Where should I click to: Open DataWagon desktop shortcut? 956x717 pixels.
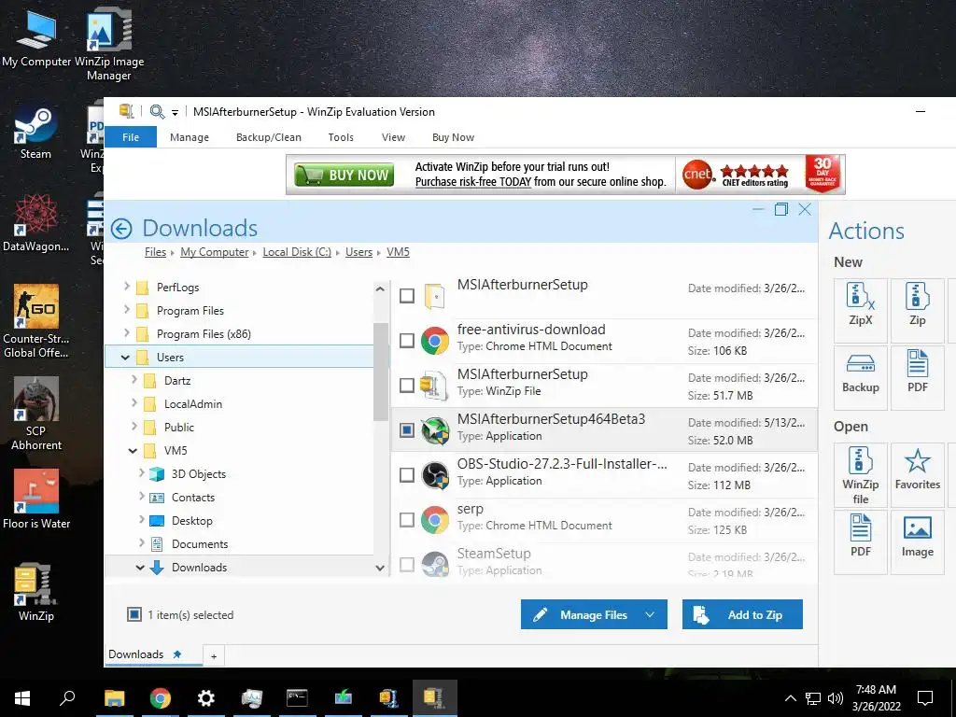[35, 223]
